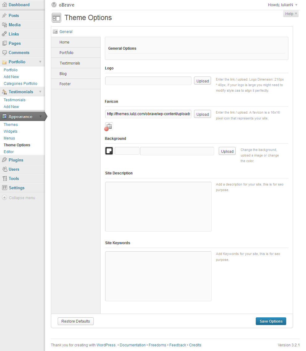The height and width of the screenshot is (351, 306).
Task: Click the Plugins plug icon
Action: (4, 160)
